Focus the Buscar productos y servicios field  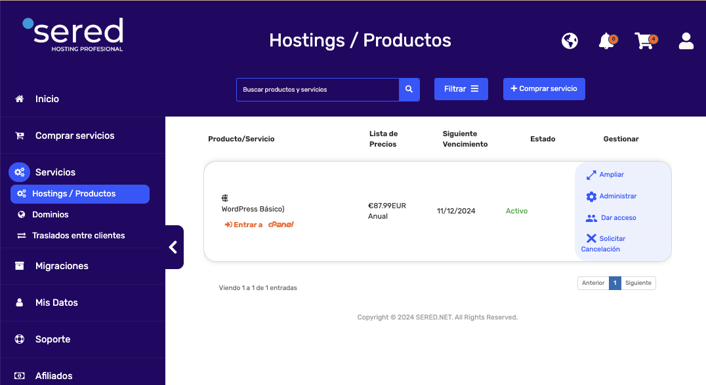[318, 90]
